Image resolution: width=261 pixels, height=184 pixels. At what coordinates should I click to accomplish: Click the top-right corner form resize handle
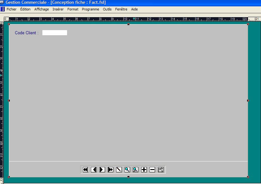(248, 24)
